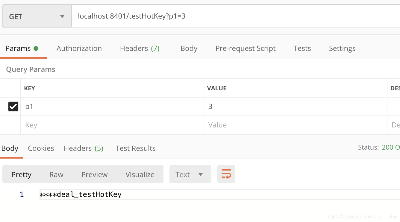Select the Pretty view button
The width and height of the screenshot is (400, 222).
coord(21,174)
